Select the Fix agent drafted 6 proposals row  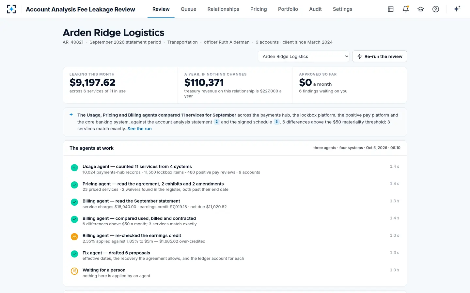[235, 256]
